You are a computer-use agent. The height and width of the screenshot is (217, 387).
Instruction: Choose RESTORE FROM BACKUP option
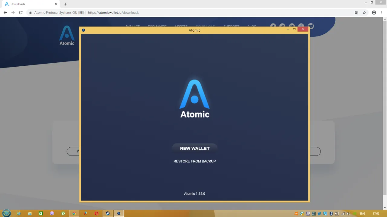pyautogui.click(x=195, y=161)
